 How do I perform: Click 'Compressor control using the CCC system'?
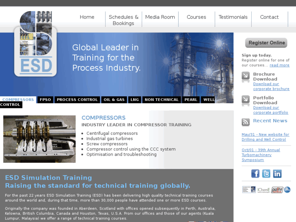click(x=131, y=149)
